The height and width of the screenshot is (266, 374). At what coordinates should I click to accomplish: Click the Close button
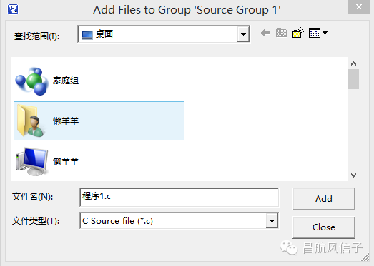pos(324,227)
